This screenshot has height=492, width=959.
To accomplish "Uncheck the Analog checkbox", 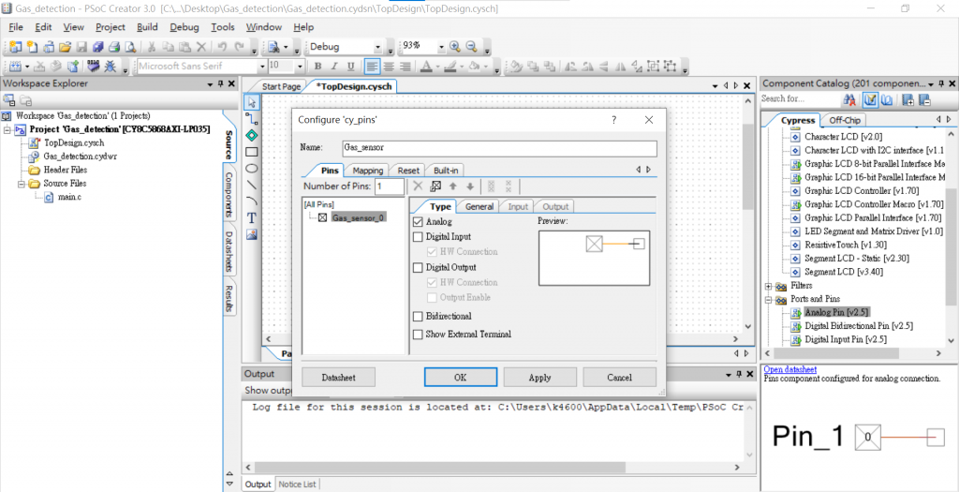I will pyautogui.click(x=419, y=221).
